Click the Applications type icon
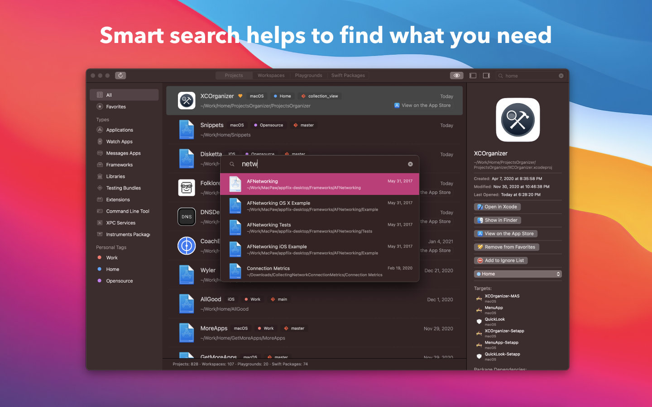 coord(100,130)
